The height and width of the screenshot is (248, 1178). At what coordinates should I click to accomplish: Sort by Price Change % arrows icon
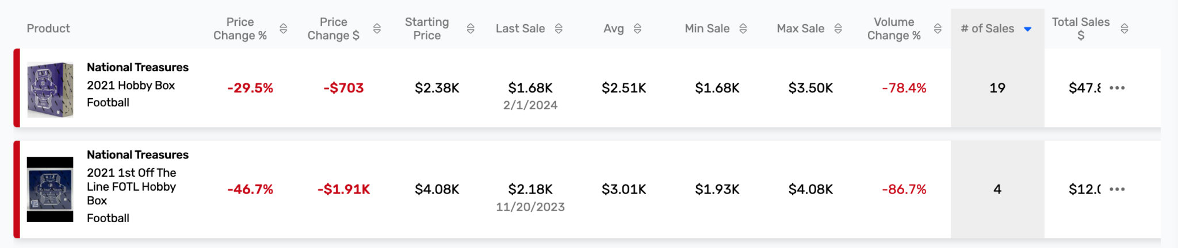283,29
